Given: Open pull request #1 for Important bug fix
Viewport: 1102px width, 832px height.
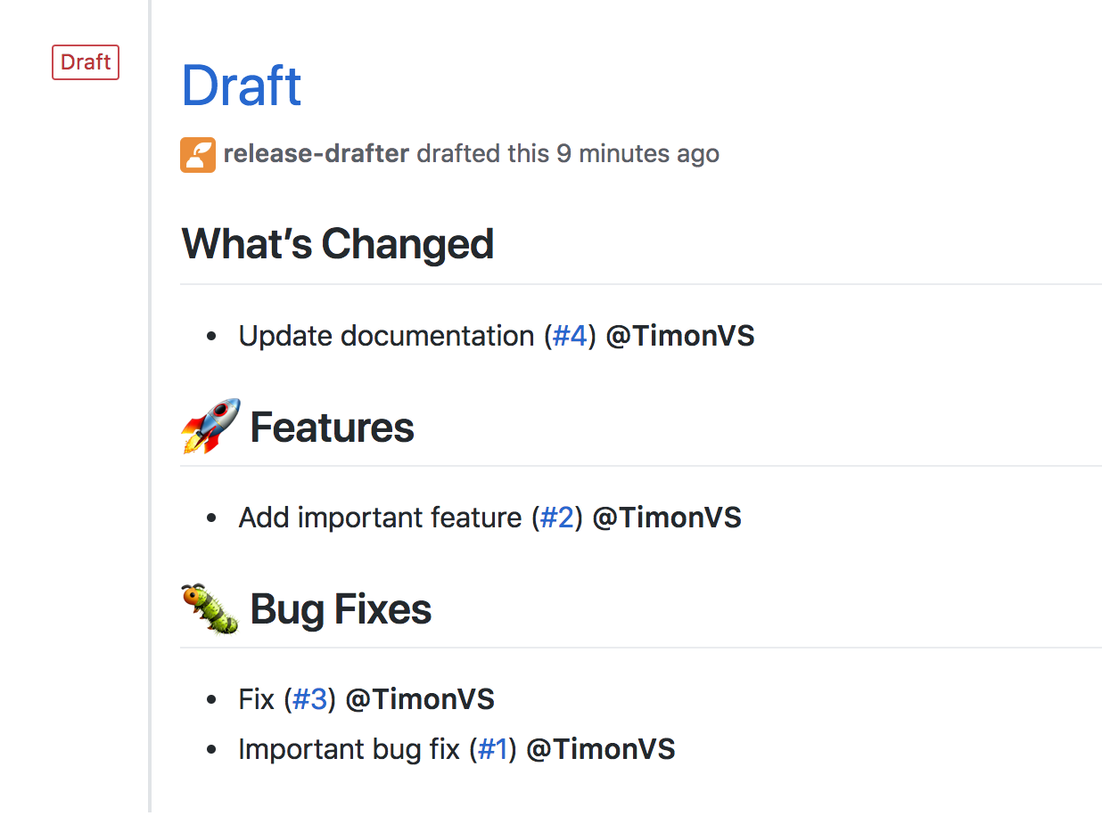Looking at the screenshot, I should coord(492,749).
